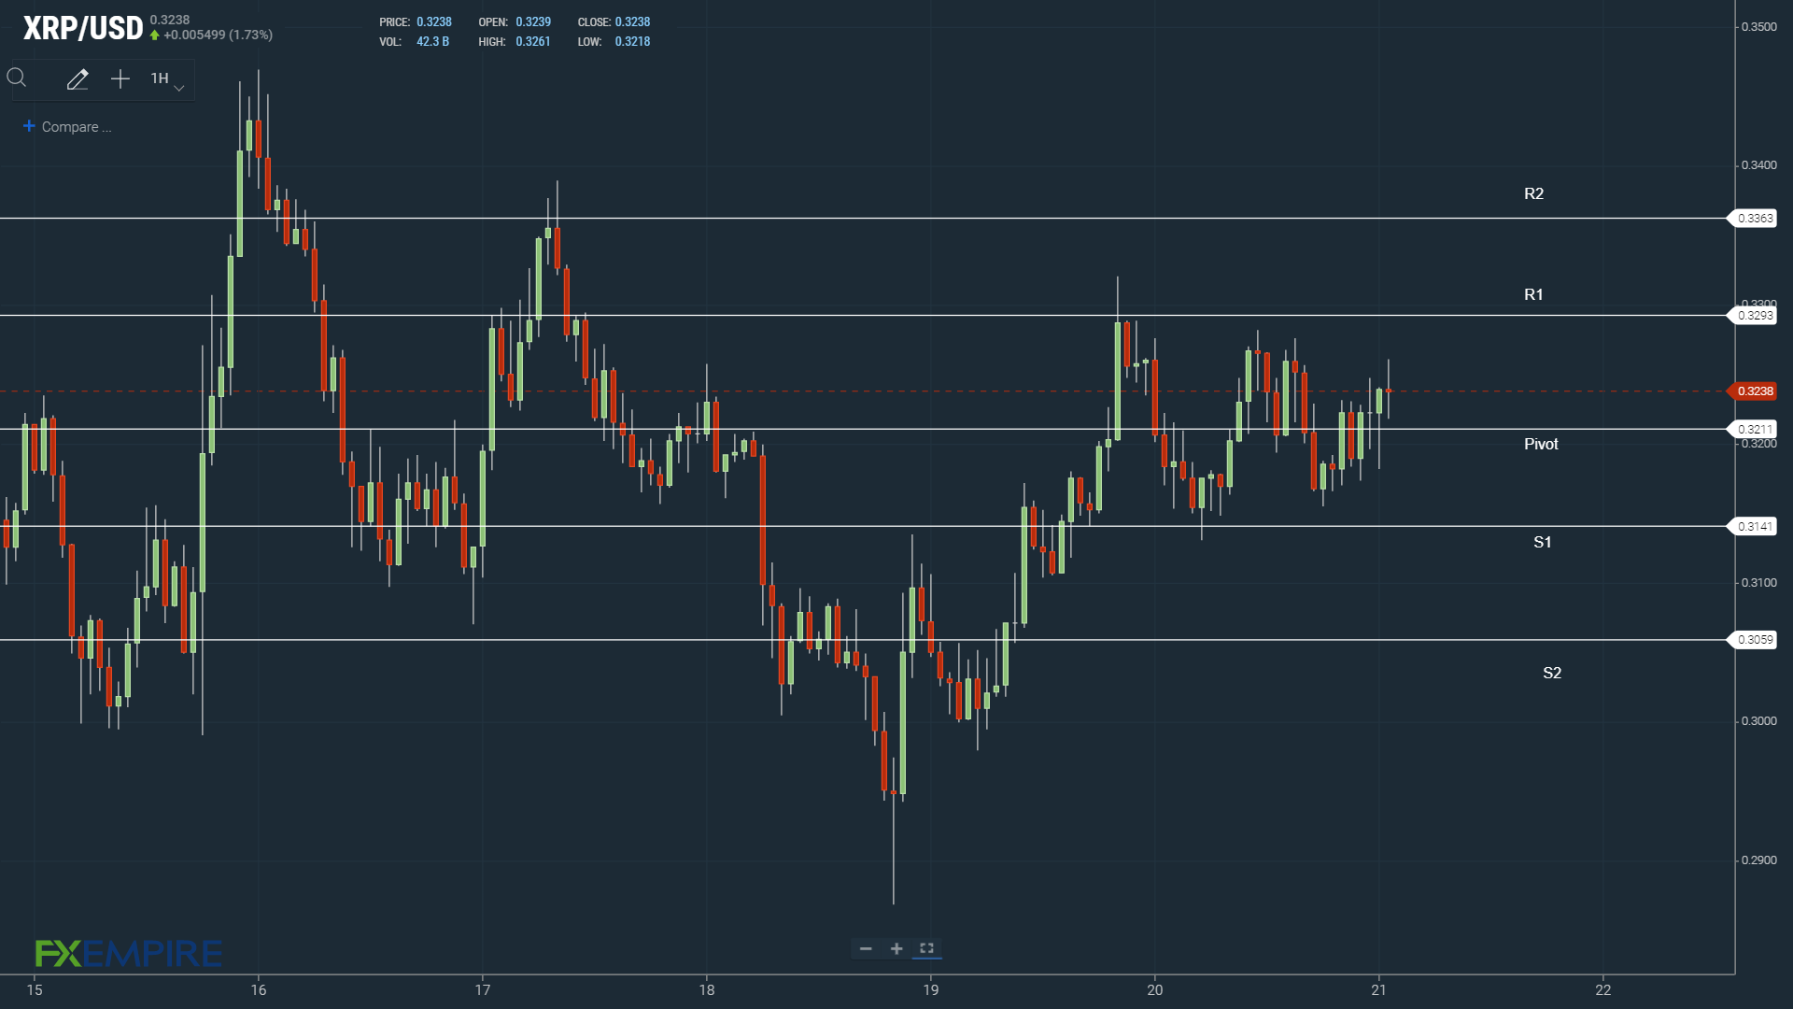The image size is (1793, 1009).
Task: Select the R1 price label 0.3293
Action: click(1755, 316)
